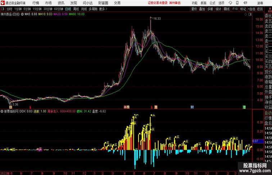The width and height of the screenshot is (272, 175).
Task: Click the customer service headset icon
Action: (230, 3)
